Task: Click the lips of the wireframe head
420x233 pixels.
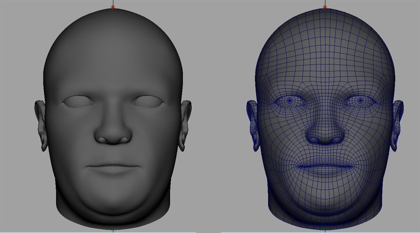Action: click(325, 166)
